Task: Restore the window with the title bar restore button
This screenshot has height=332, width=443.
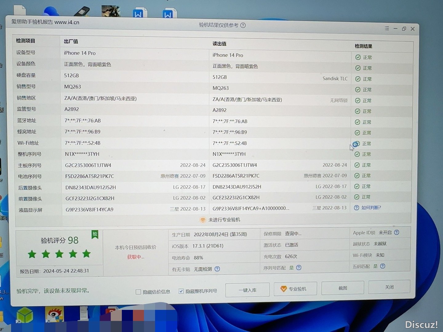Action: (404, 29)
